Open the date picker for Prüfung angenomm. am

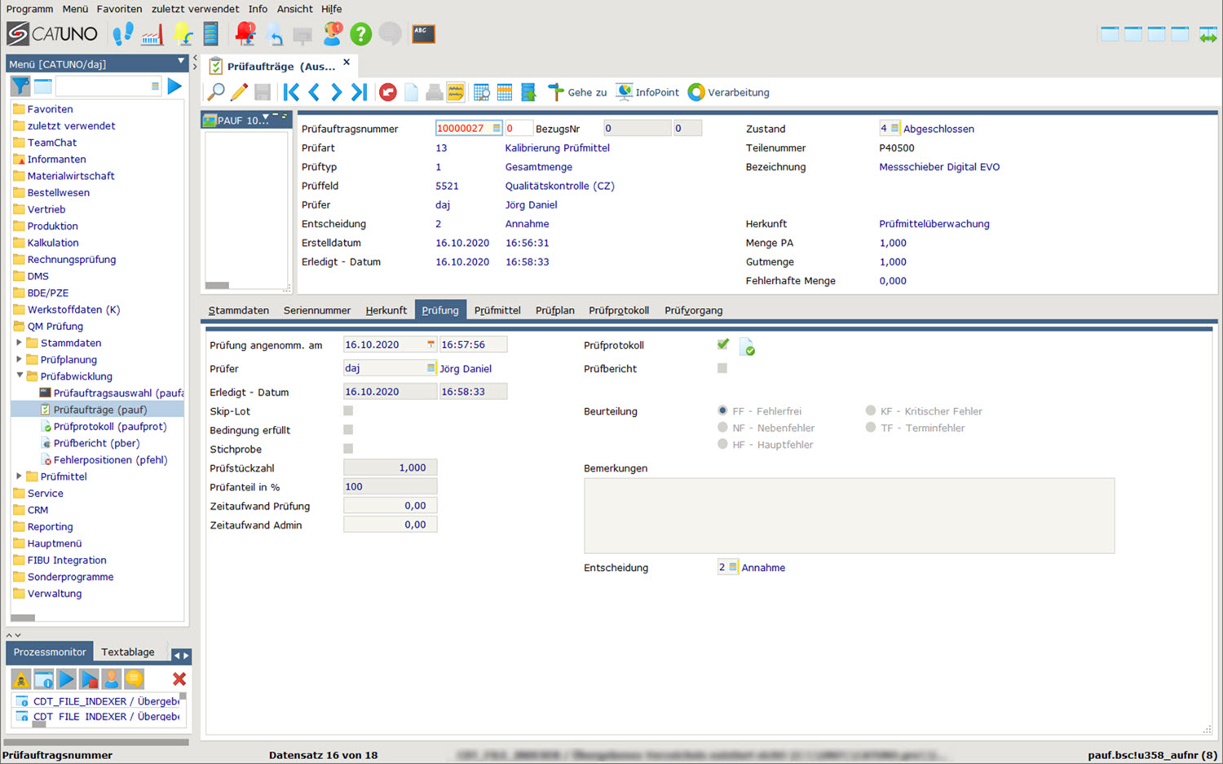(x=430, y=345)
